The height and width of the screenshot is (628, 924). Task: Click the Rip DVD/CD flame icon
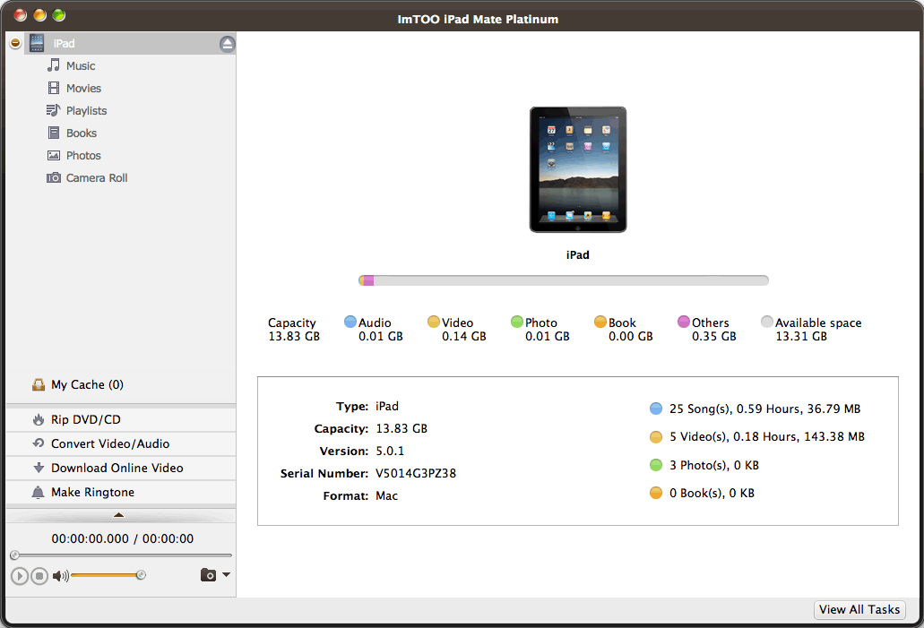pos(39,419)
